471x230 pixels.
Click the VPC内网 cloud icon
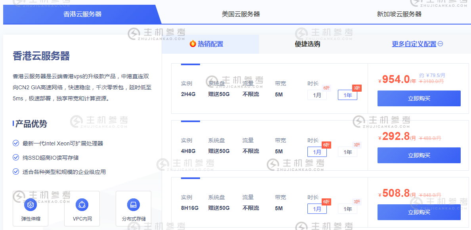[82, 205]
